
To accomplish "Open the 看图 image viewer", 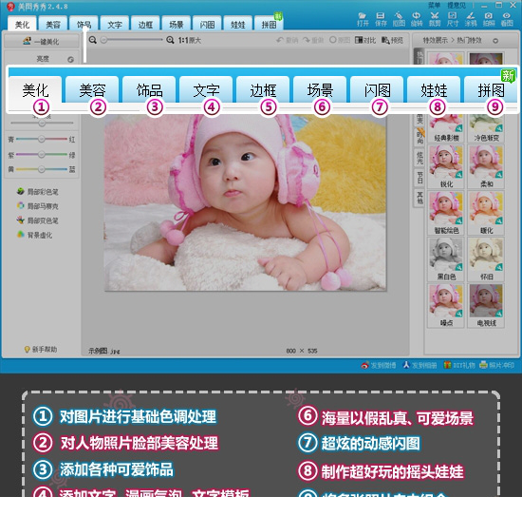I will (x=507, y=19).
